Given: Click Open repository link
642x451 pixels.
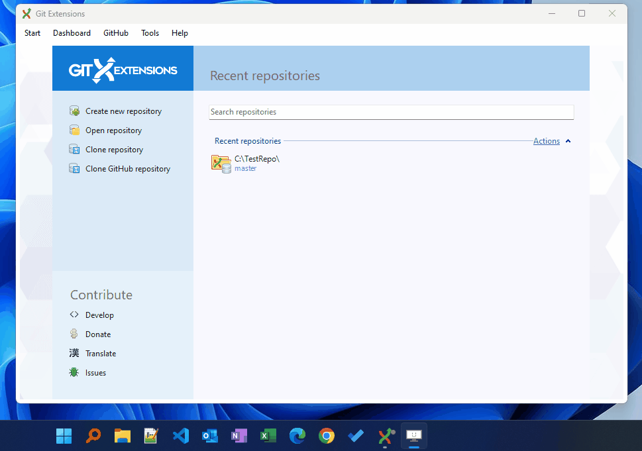Looking at the screenshot, I should (113, 130).
